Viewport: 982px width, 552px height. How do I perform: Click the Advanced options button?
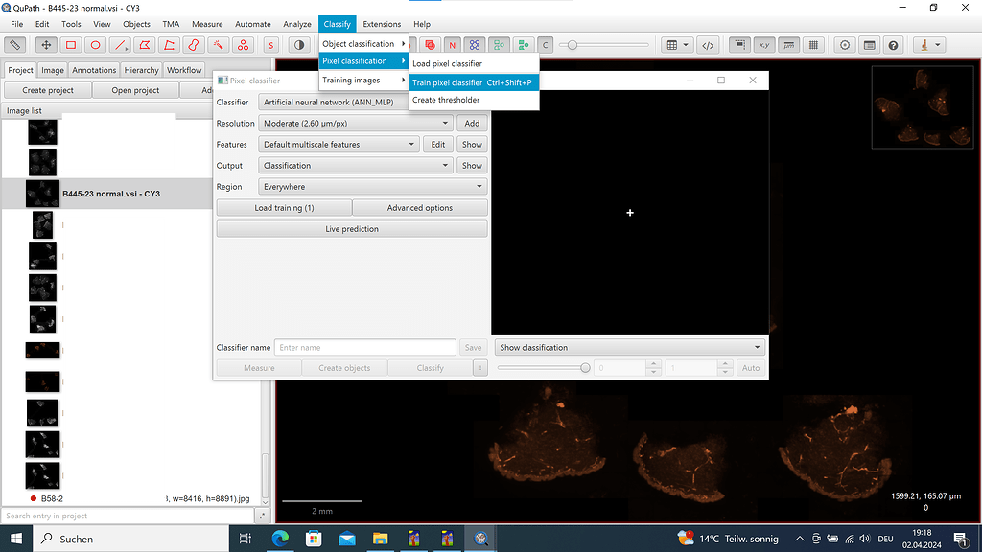(420, 208)
